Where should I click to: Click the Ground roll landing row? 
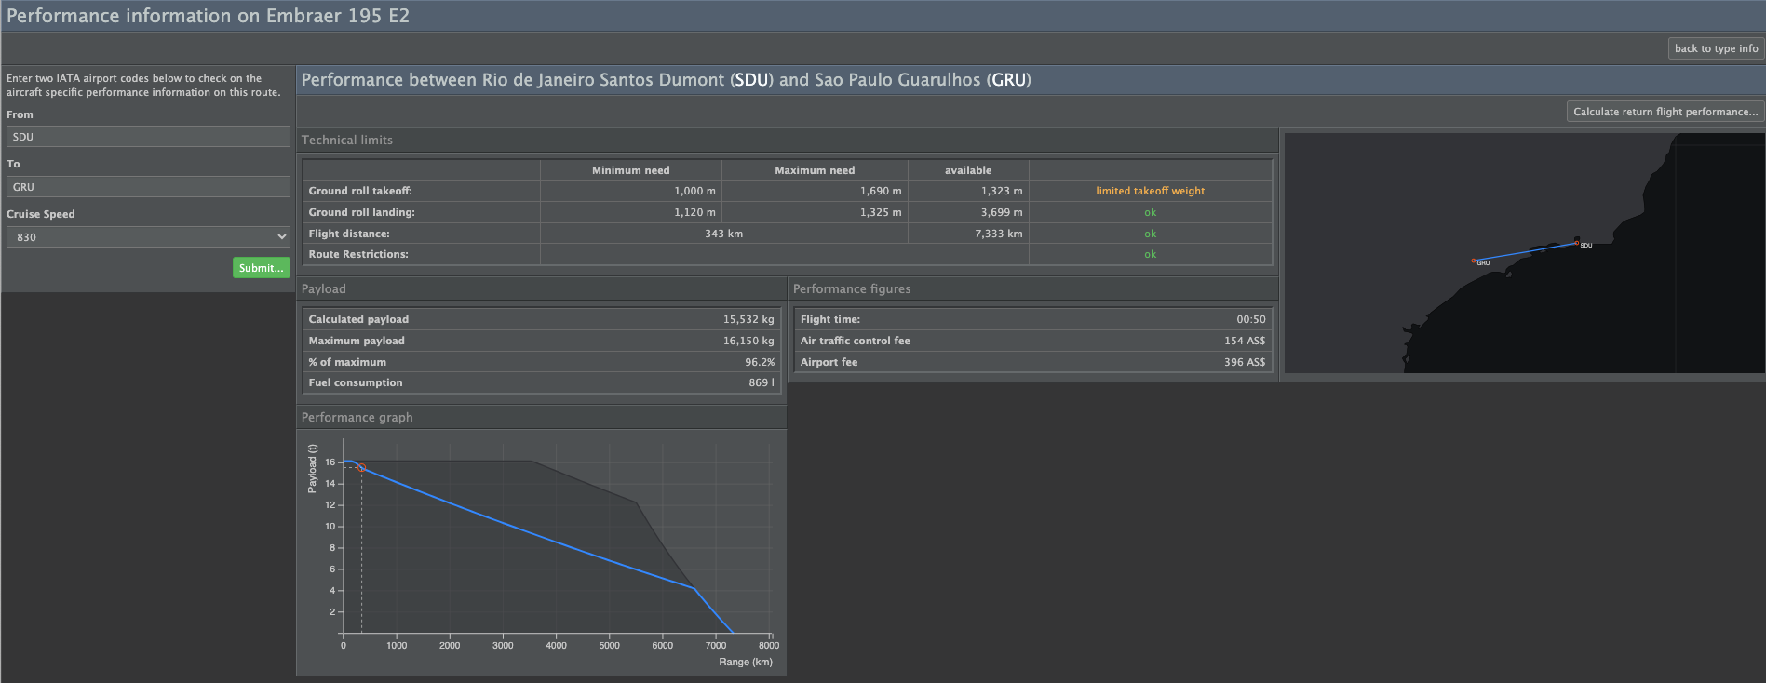pos(787,212)
